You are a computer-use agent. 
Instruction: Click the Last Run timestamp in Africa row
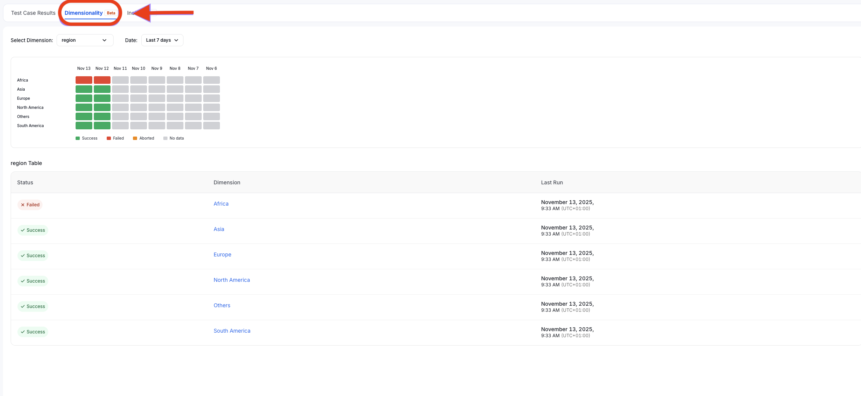point(567,205)
